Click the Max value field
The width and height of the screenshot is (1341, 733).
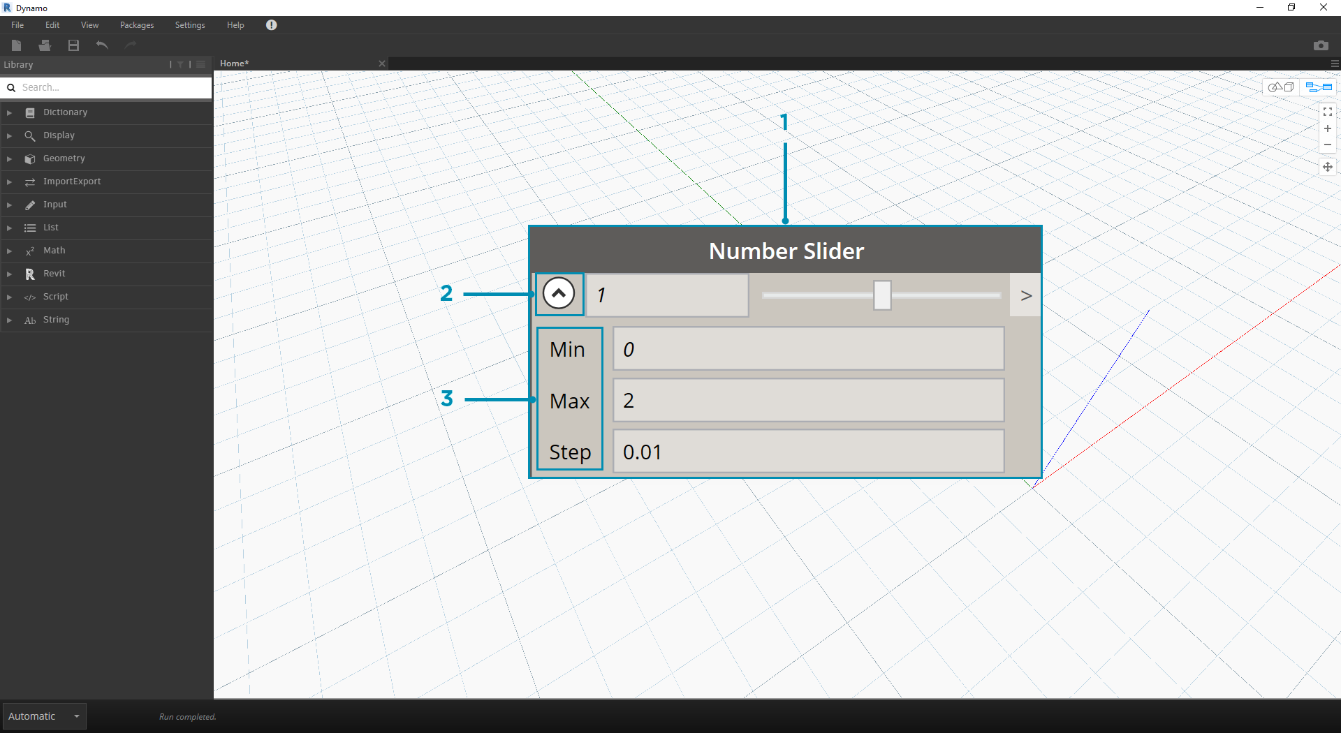[809, 400]
